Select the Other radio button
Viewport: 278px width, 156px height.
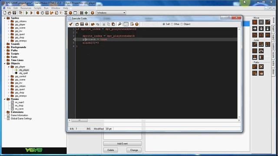[172, 24]
